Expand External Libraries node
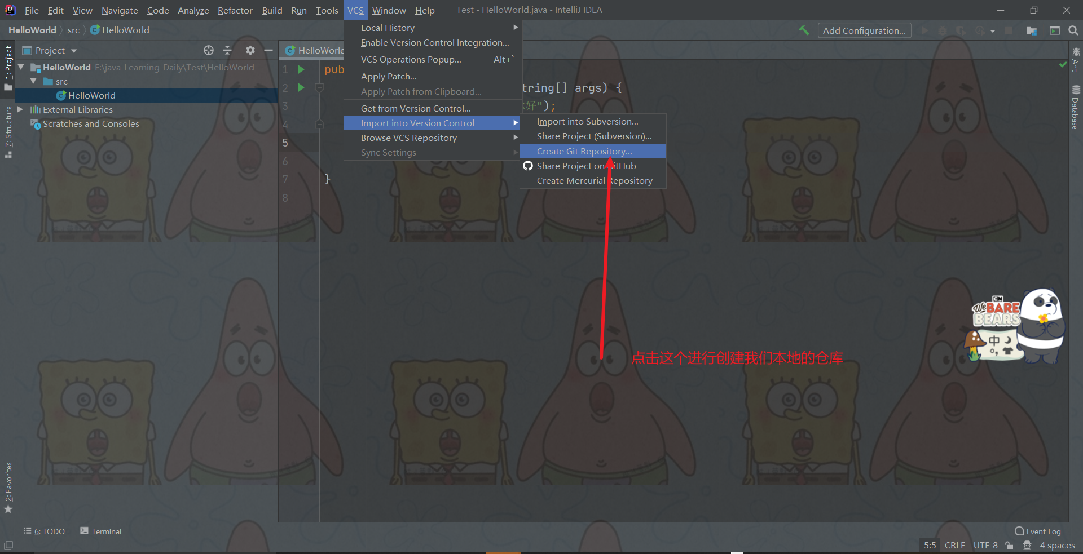Viewport: 1083px width, 554px height. pos(21,109)
